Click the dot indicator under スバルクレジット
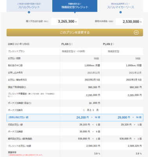The image size is (148, 157). pos(29,12)
